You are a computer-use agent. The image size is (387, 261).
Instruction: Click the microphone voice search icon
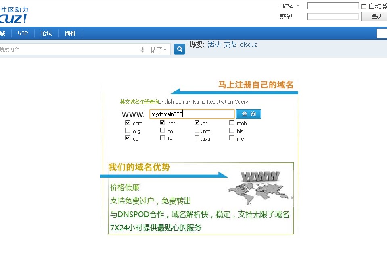click(142, 50)
